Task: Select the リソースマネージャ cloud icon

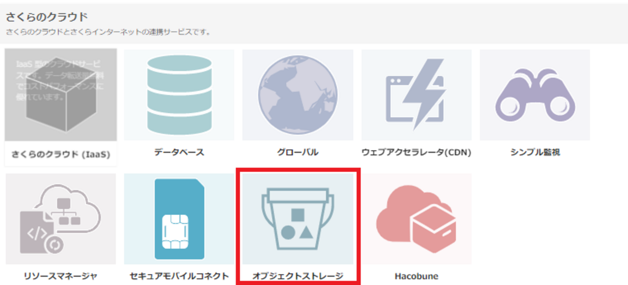Action: pos(61,219)
